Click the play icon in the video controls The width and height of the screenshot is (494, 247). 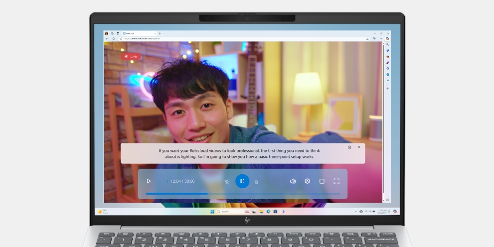149,181
